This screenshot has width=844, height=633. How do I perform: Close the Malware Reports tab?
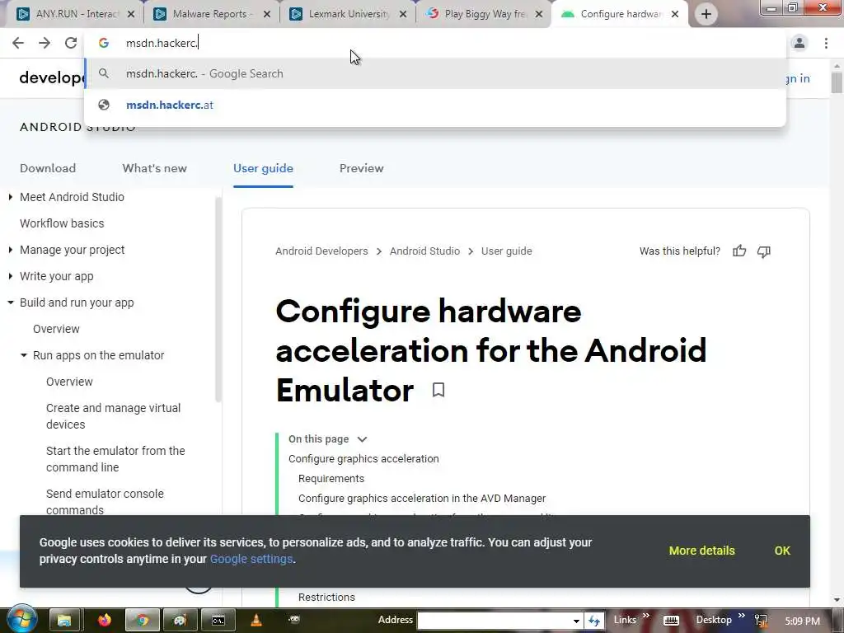tap(266, 14)
